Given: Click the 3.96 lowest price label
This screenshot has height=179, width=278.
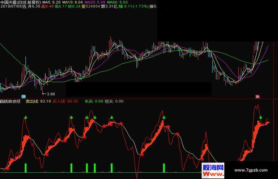Looking at the screenshot, I should click(51, 94).
